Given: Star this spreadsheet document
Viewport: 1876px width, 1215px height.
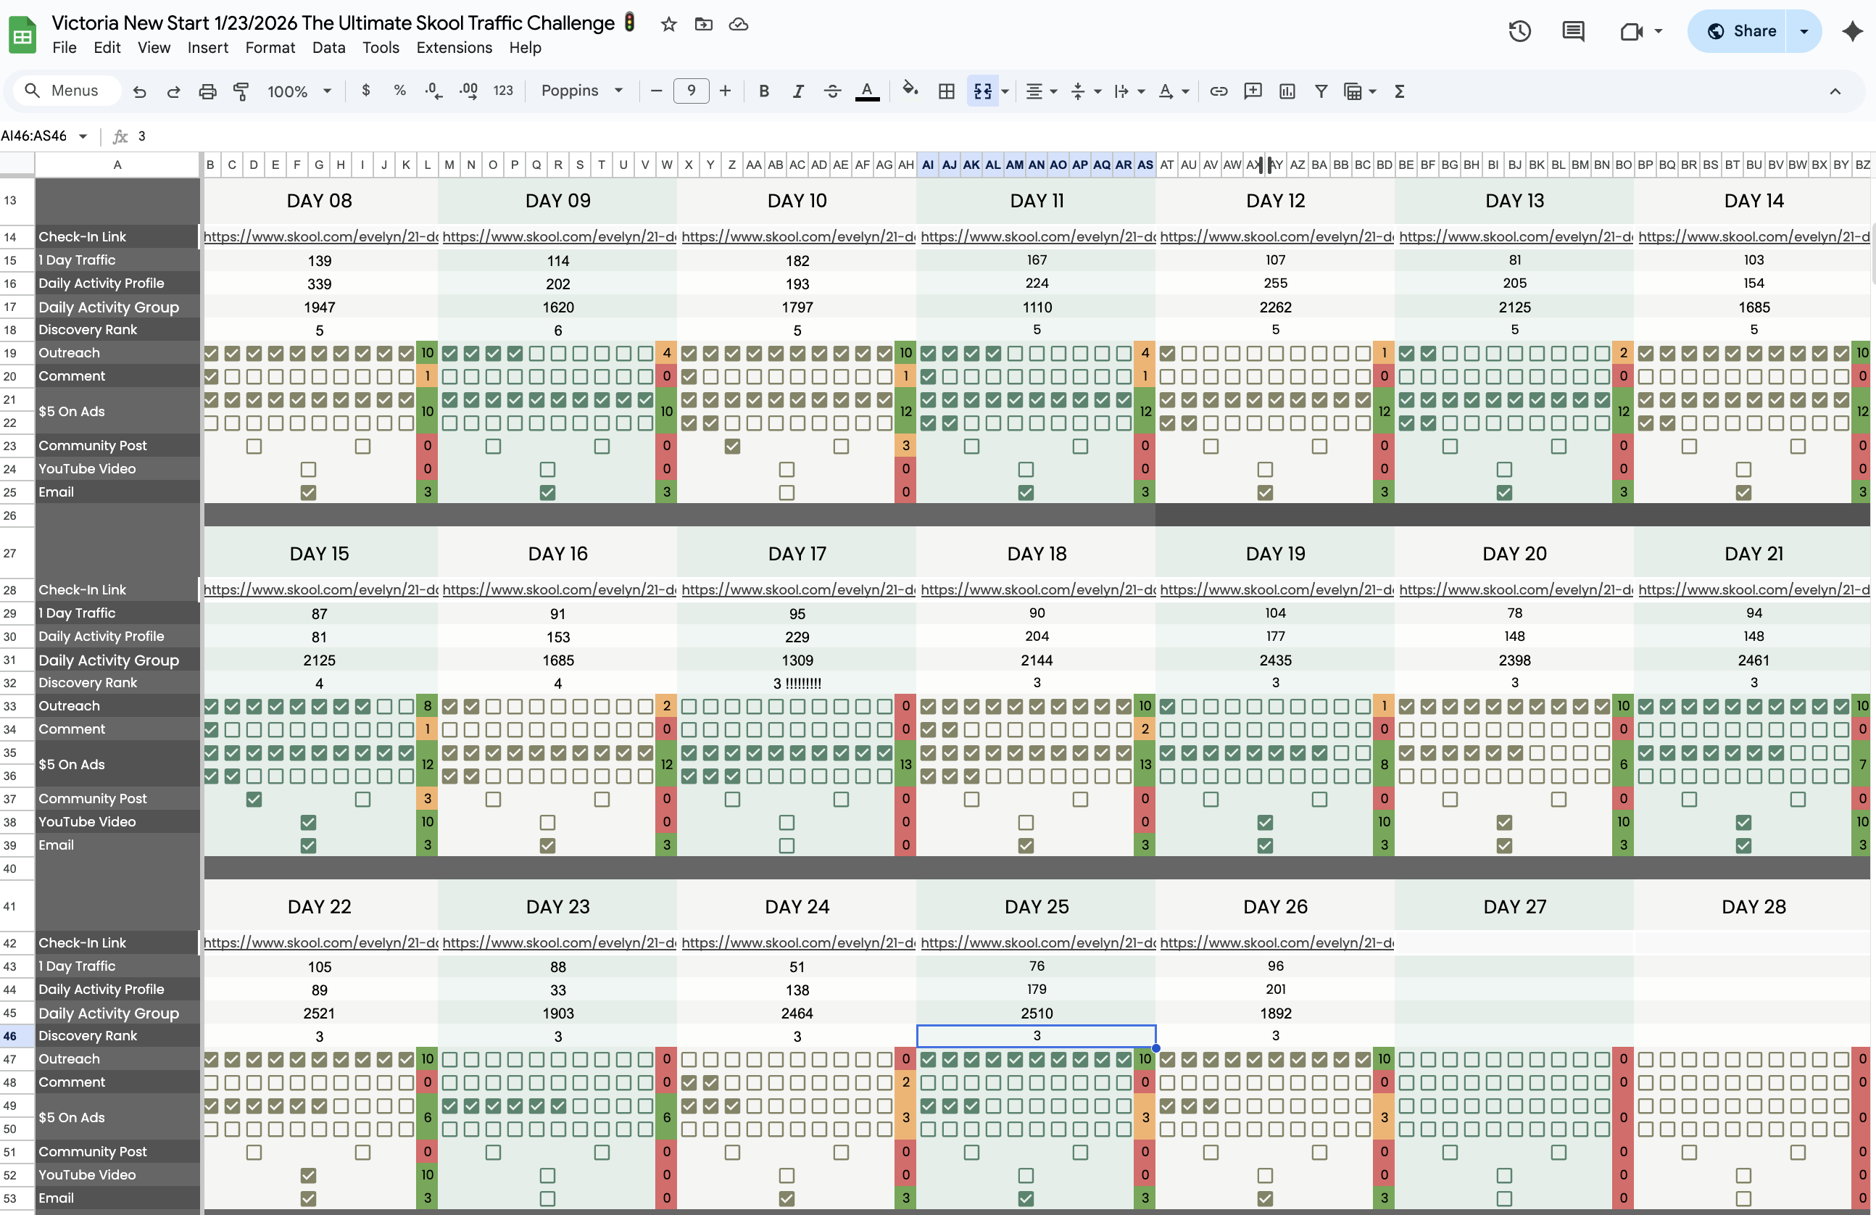Looking at the screenshot, I should [668, 25].
